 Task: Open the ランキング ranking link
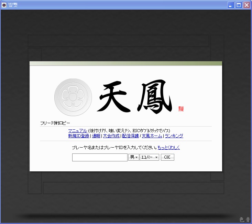click(174, 136)
